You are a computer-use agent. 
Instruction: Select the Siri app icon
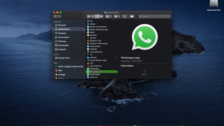[88, 21]
